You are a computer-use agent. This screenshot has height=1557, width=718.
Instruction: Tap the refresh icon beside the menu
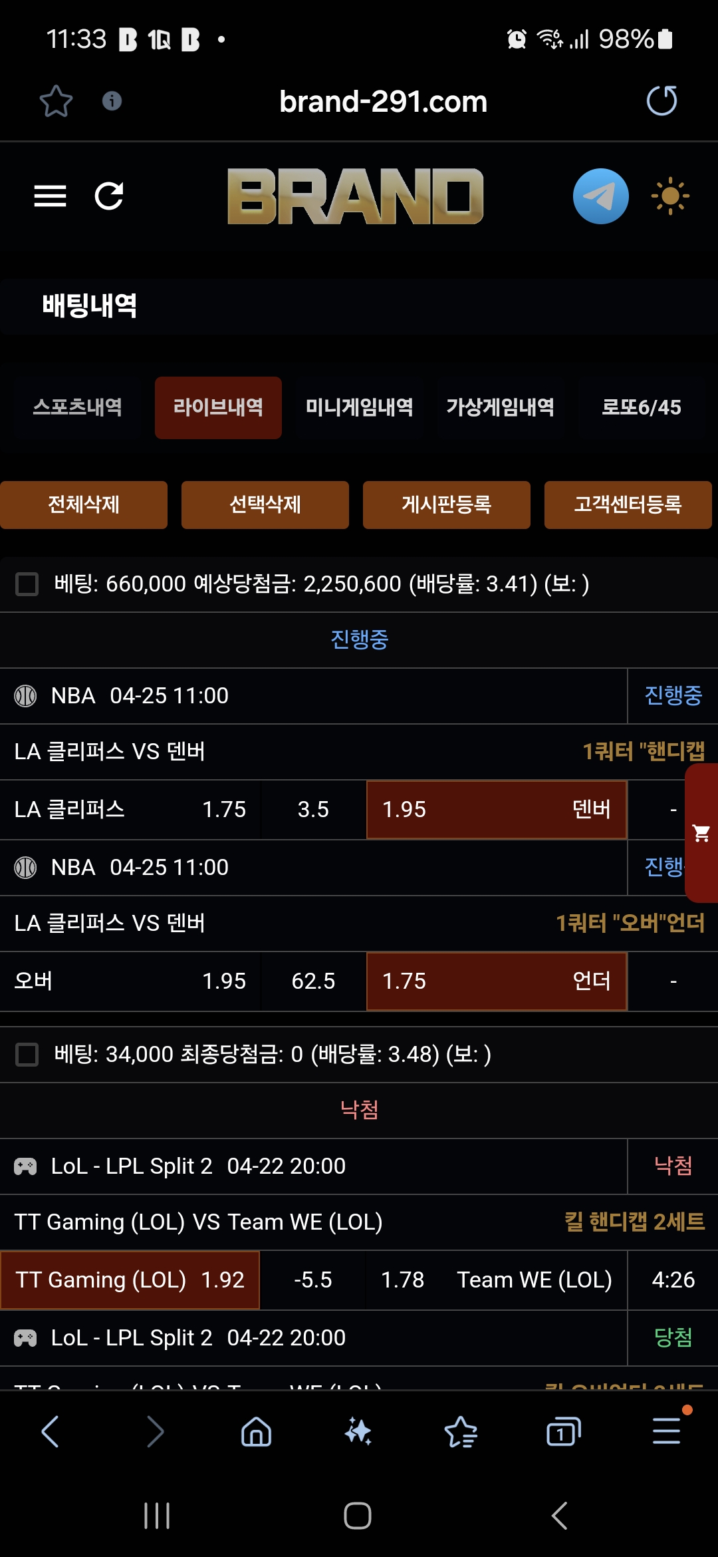pos(109,196)
